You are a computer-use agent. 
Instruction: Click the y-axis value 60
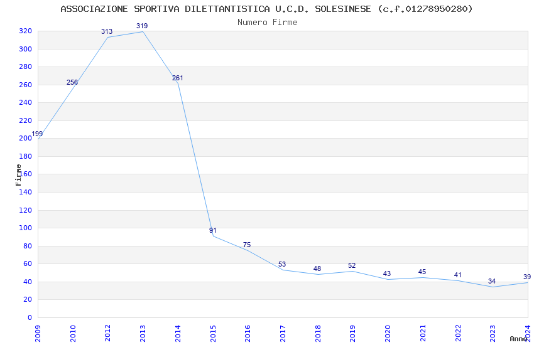pyautogui.click(x=28, y=263)
